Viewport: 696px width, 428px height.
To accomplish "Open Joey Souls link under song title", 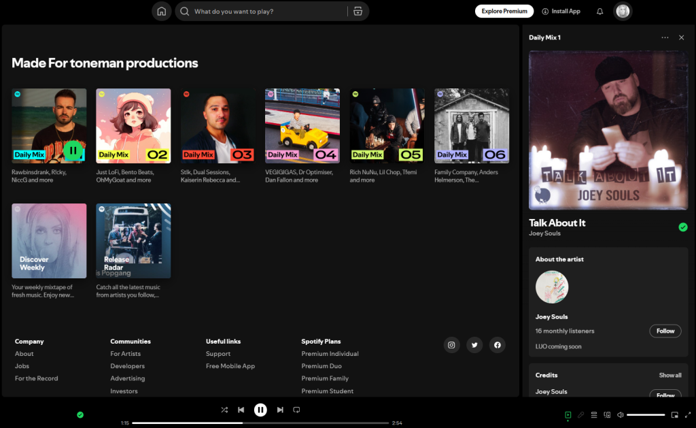I will coord(544,233).
